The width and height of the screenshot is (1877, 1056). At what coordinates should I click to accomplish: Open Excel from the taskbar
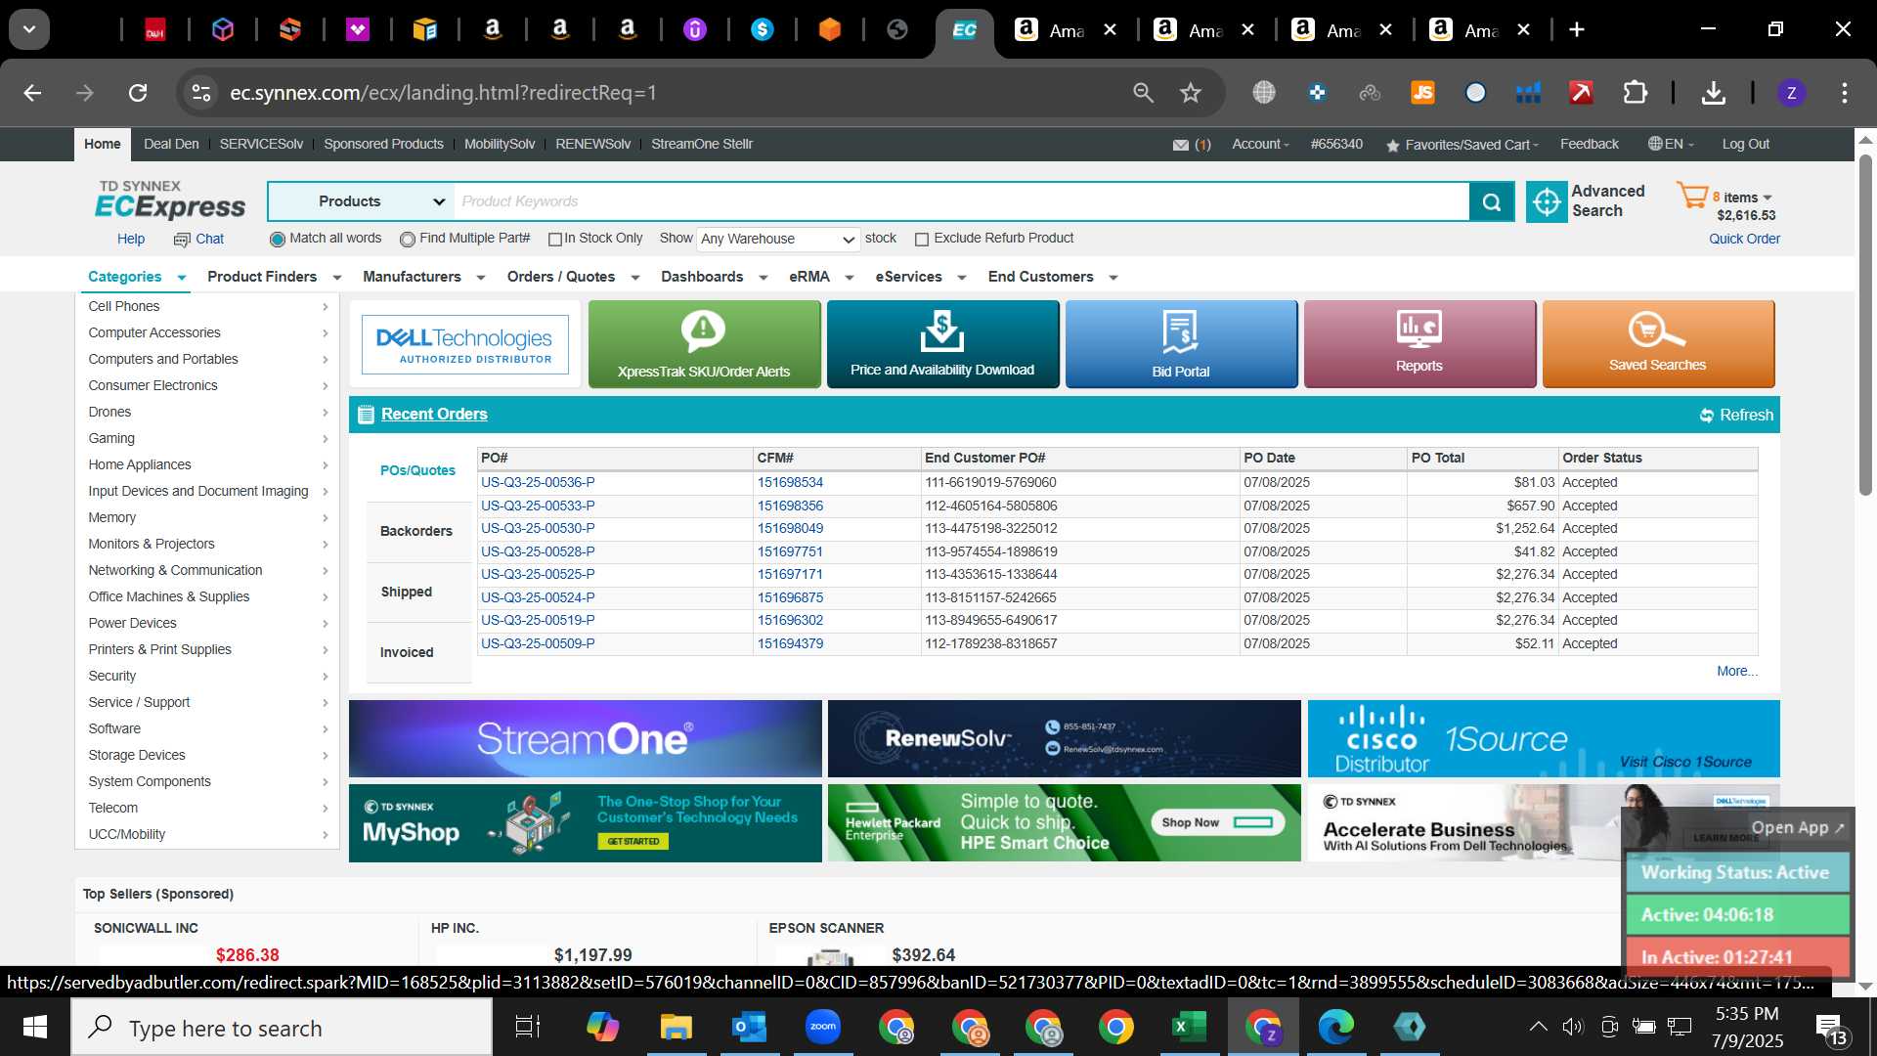(1190, 1027)
